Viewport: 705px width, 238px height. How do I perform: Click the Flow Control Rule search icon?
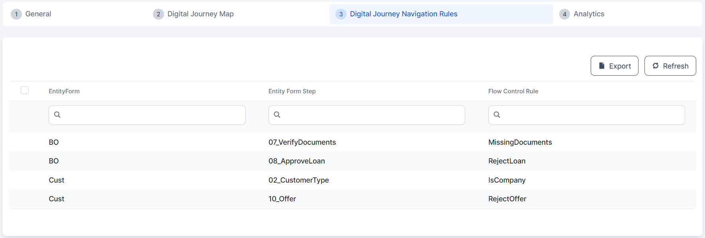pyautogui.click(x=497, y=115)
